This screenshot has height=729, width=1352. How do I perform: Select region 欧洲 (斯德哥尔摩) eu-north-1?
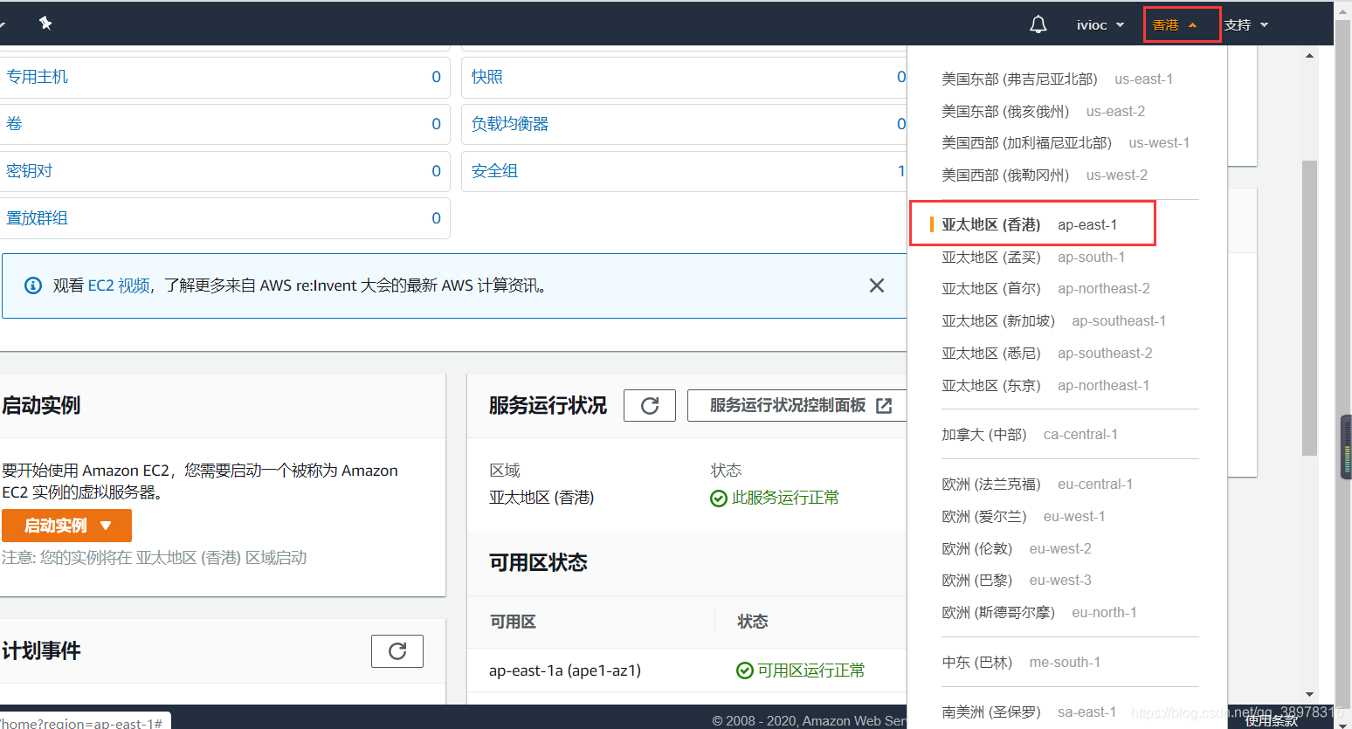coord(1039,612)
